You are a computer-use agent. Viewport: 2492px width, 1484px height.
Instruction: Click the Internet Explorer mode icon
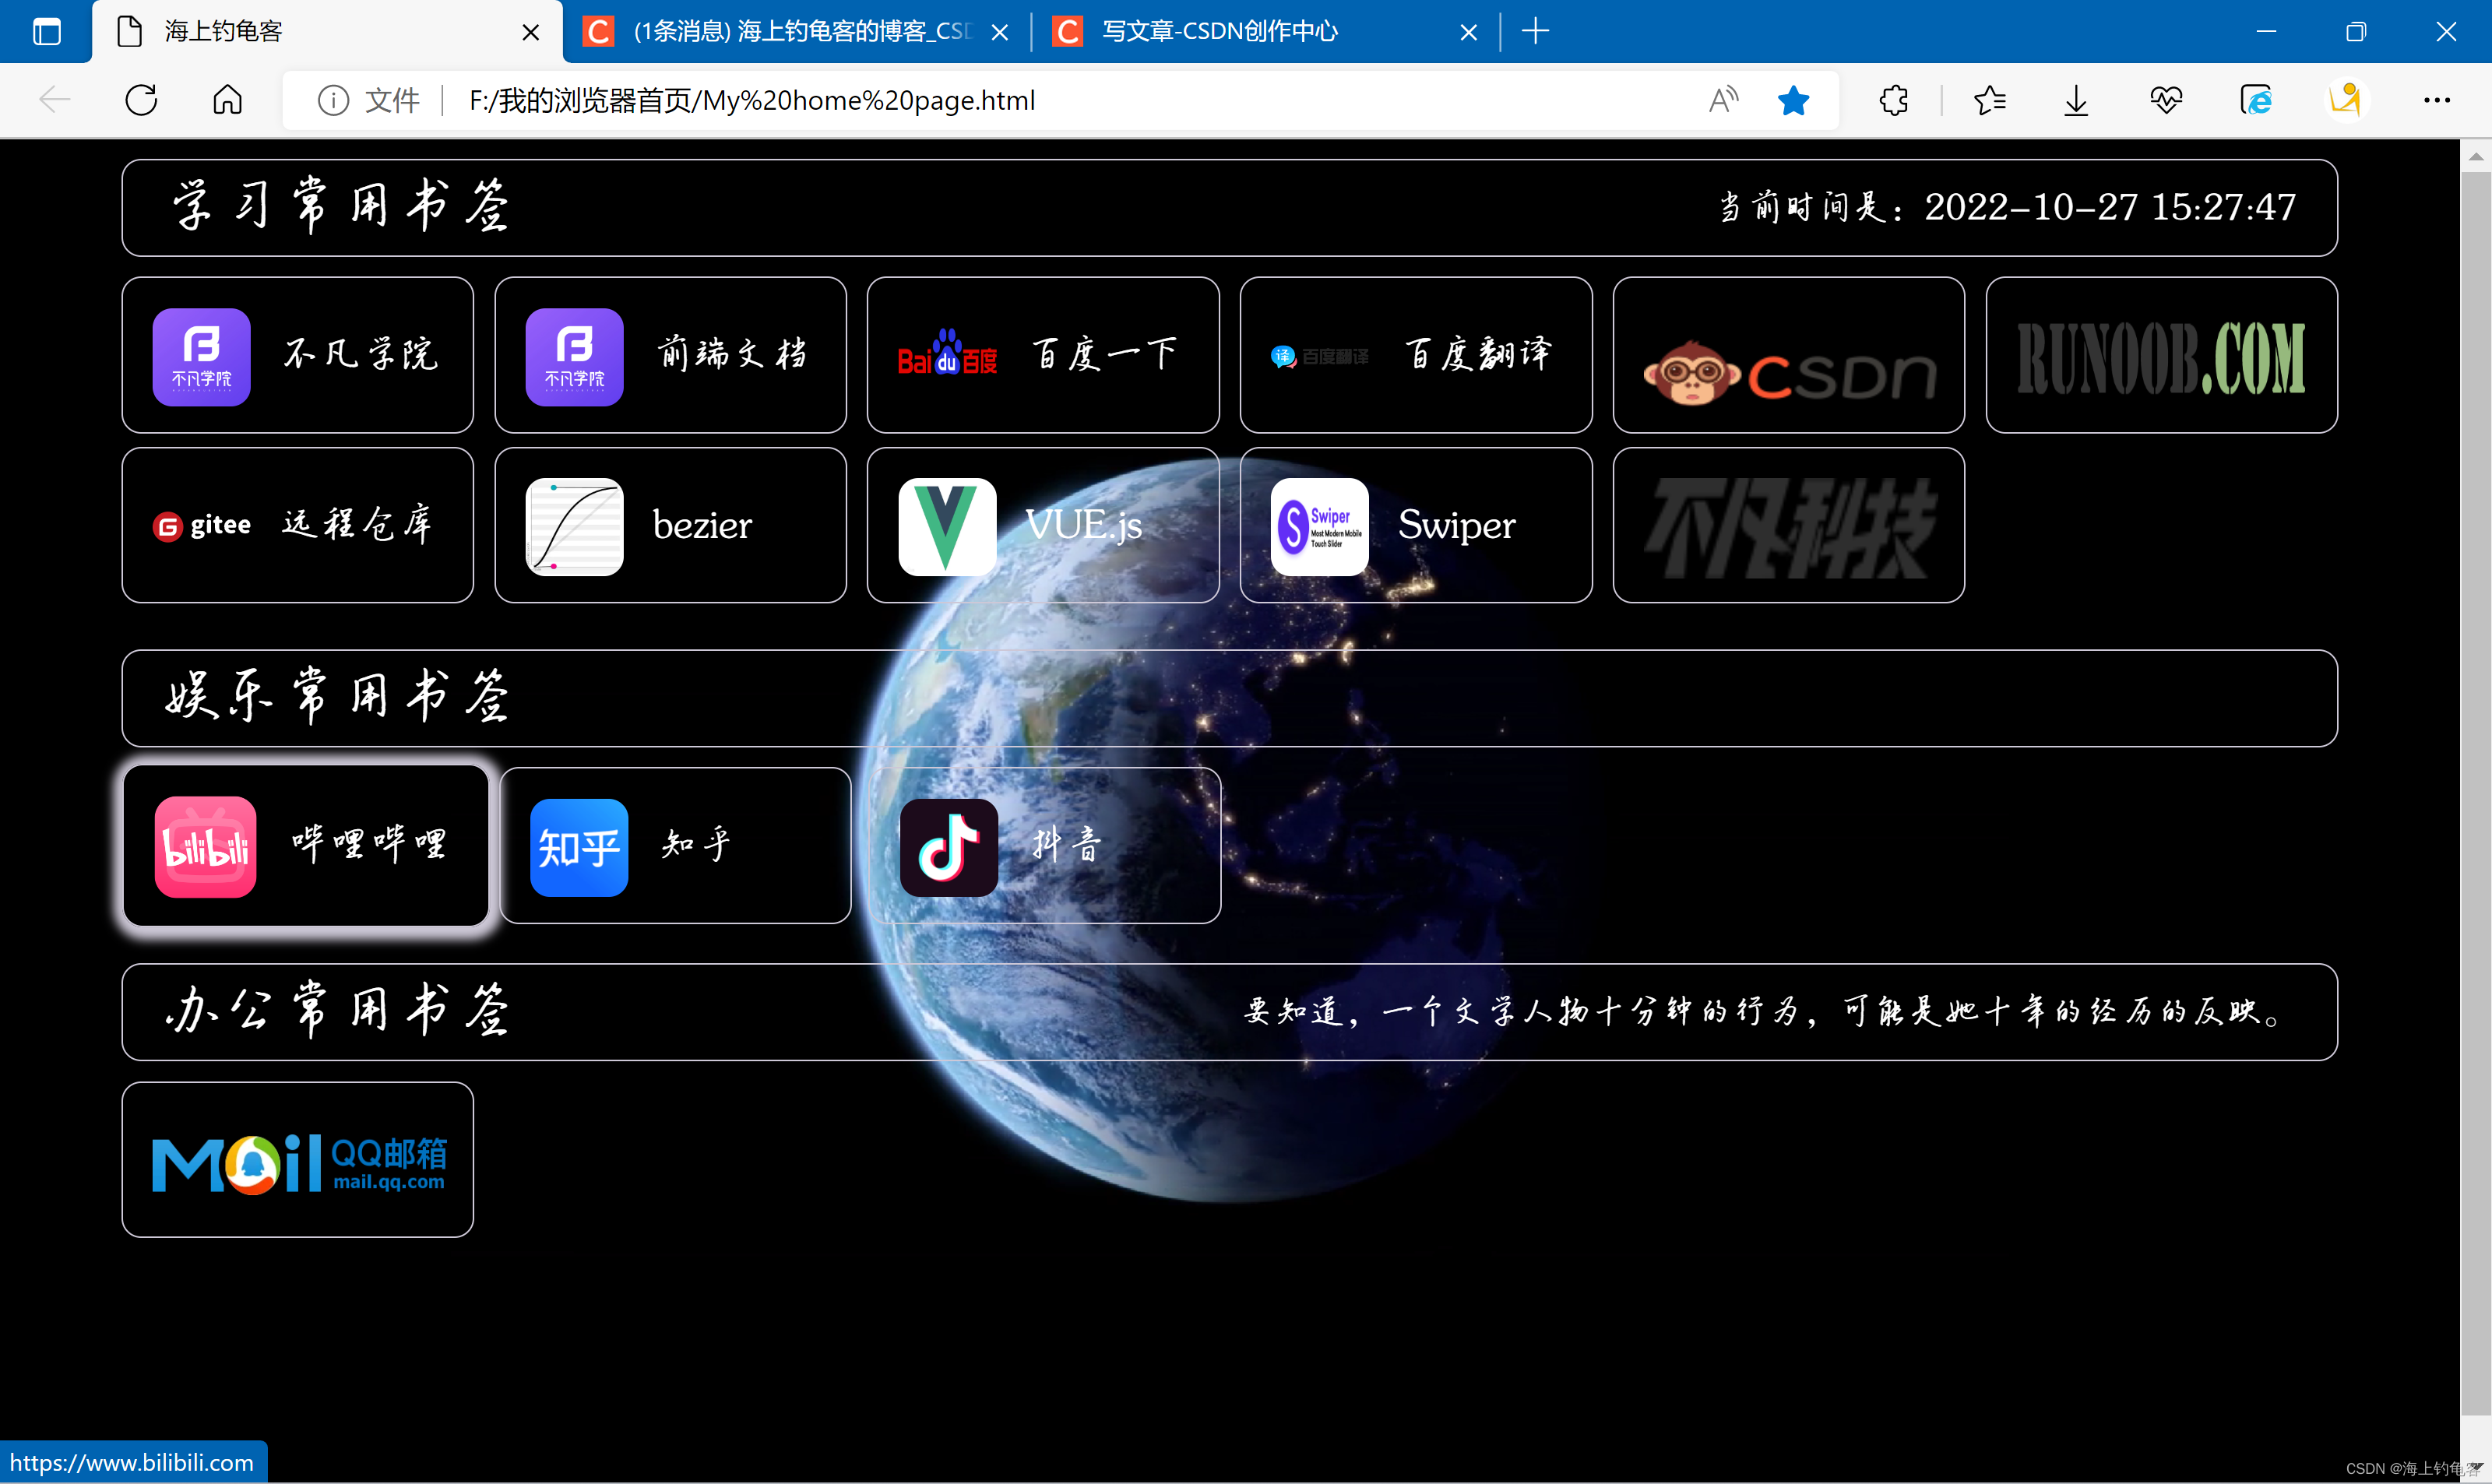[x=2256, y=100]
